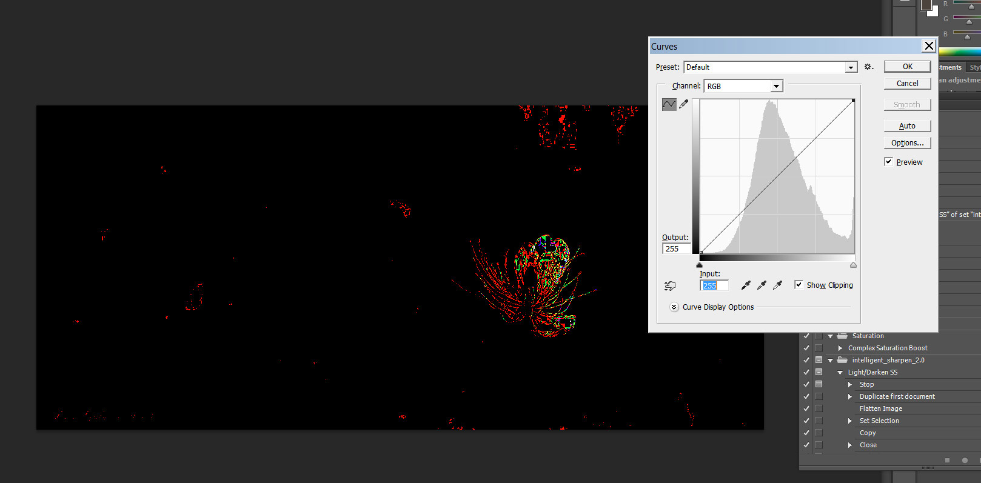
Task: Toggle the checkmark for Flatten Image action
Action: pos(806,408)
